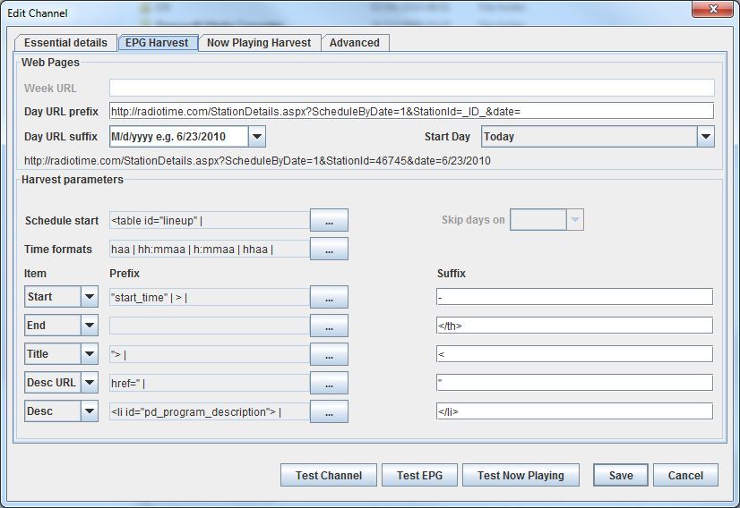Viewport: 740px width, 508px height.
Task: Go to the Advanced tab
Action: click(x=355, y=43)
